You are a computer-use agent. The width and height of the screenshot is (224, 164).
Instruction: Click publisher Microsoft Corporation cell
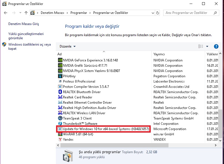(x=170, y=129)
